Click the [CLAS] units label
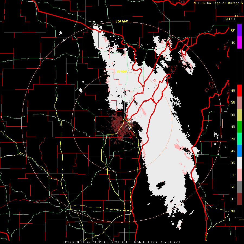 (229, 19)
